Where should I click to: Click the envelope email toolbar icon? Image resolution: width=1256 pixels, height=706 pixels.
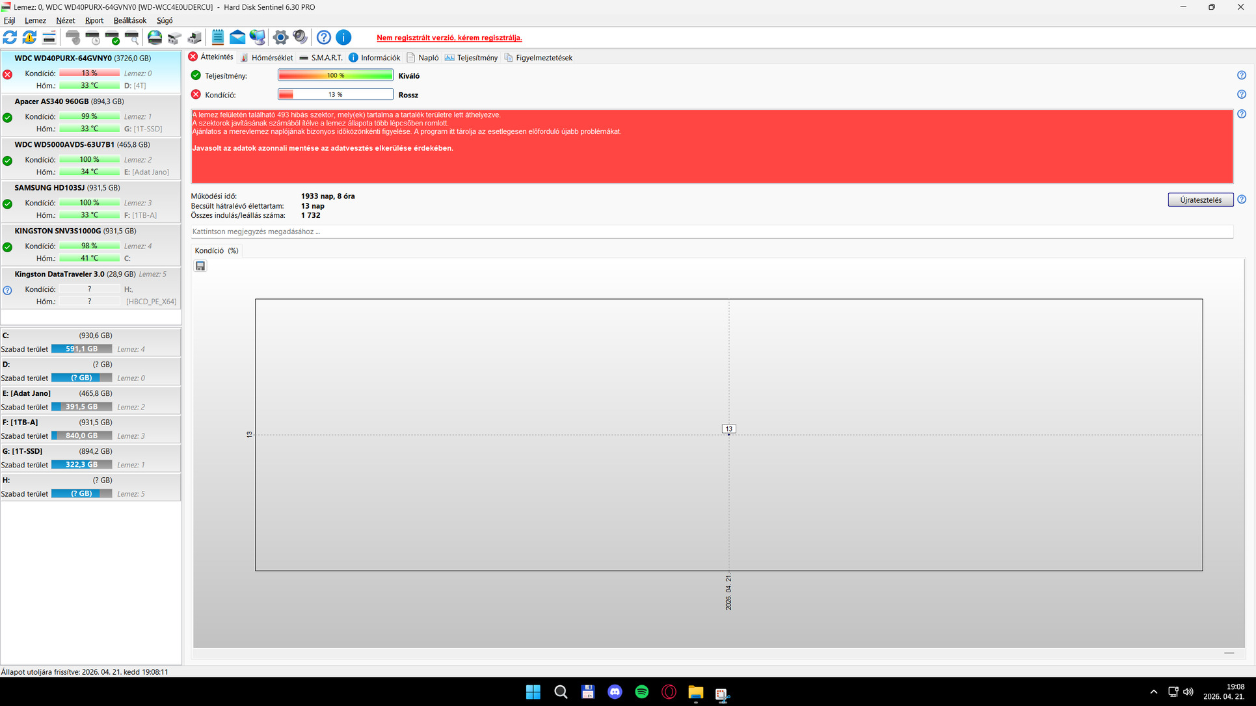point(237,38)
